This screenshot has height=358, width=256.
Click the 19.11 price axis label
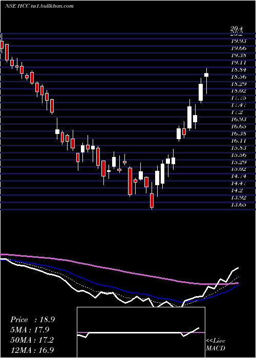click(239, 62)
